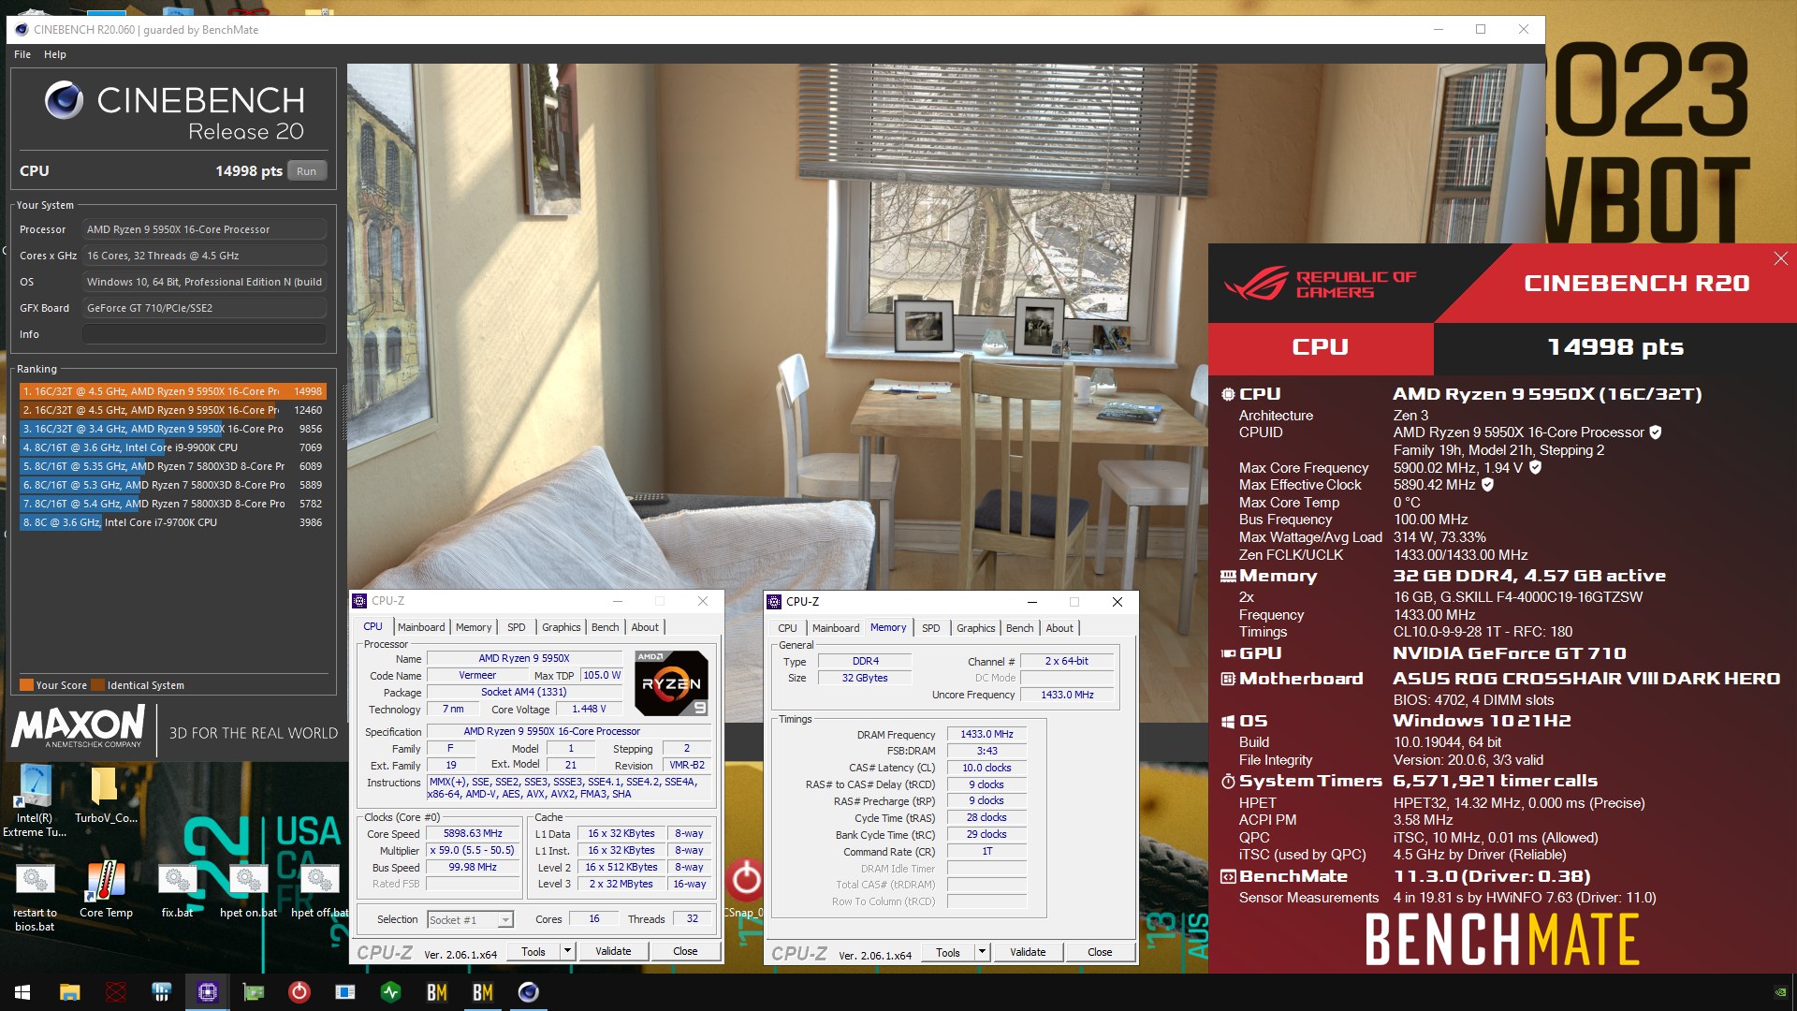Click the CPU-Z purple chip taskbar icon
The height and width of the screenshot is (1011, 1797).
coord(207,992)
